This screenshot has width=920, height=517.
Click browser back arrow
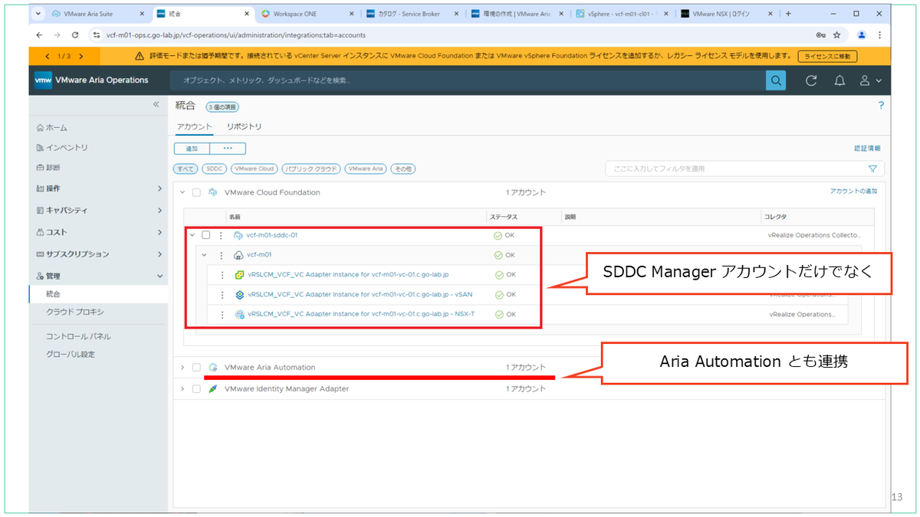[40, 35]
